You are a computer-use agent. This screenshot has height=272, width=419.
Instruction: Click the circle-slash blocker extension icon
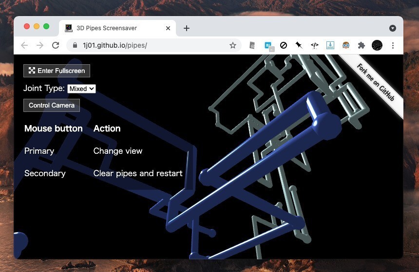284,45
